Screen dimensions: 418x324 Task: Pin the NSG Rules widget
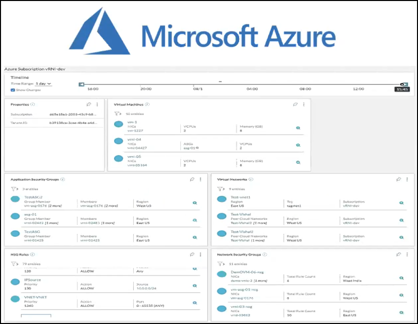click(192, 254)
